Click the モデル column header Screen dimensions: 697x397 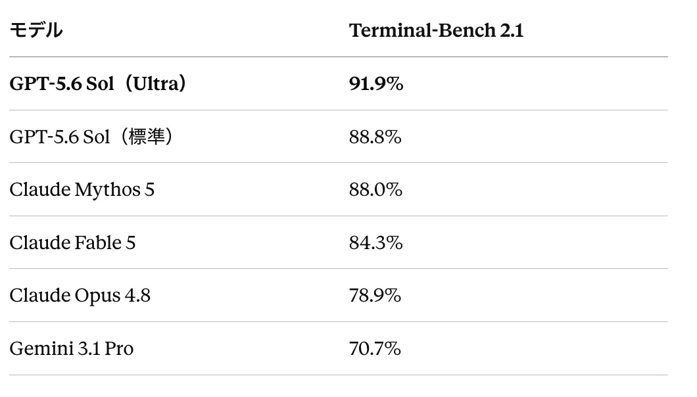click(36, 30)
